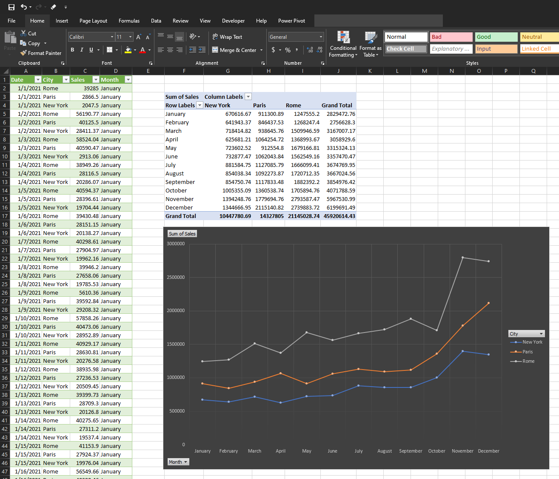Open the Number dialog launcher

tap(322, 63)
